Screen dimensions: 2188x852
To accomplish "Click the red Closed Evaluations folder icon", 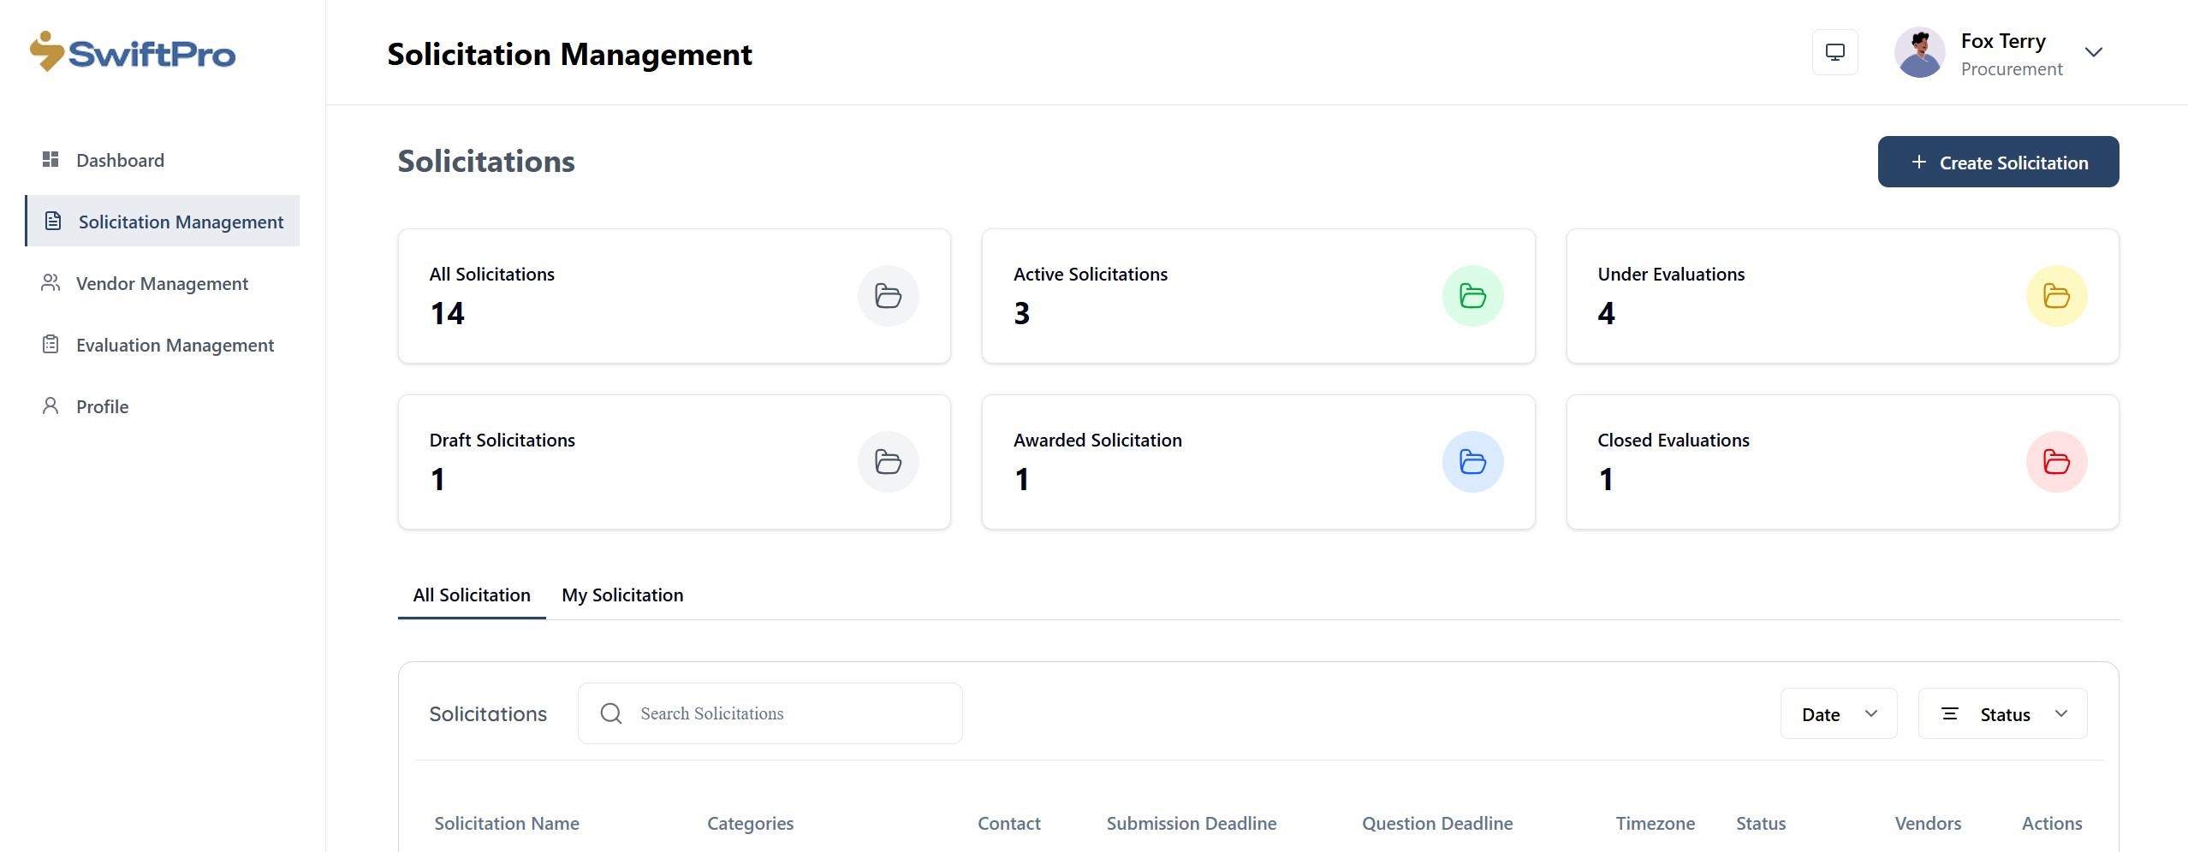I will (2055, 462).
